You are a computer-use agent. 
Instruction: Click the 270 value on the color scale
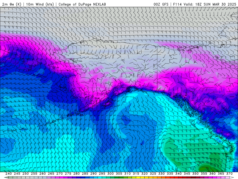point(59,174)
